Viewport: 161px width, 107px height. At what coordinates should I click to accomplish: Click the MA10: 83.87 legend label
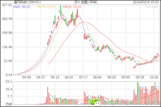46,7
